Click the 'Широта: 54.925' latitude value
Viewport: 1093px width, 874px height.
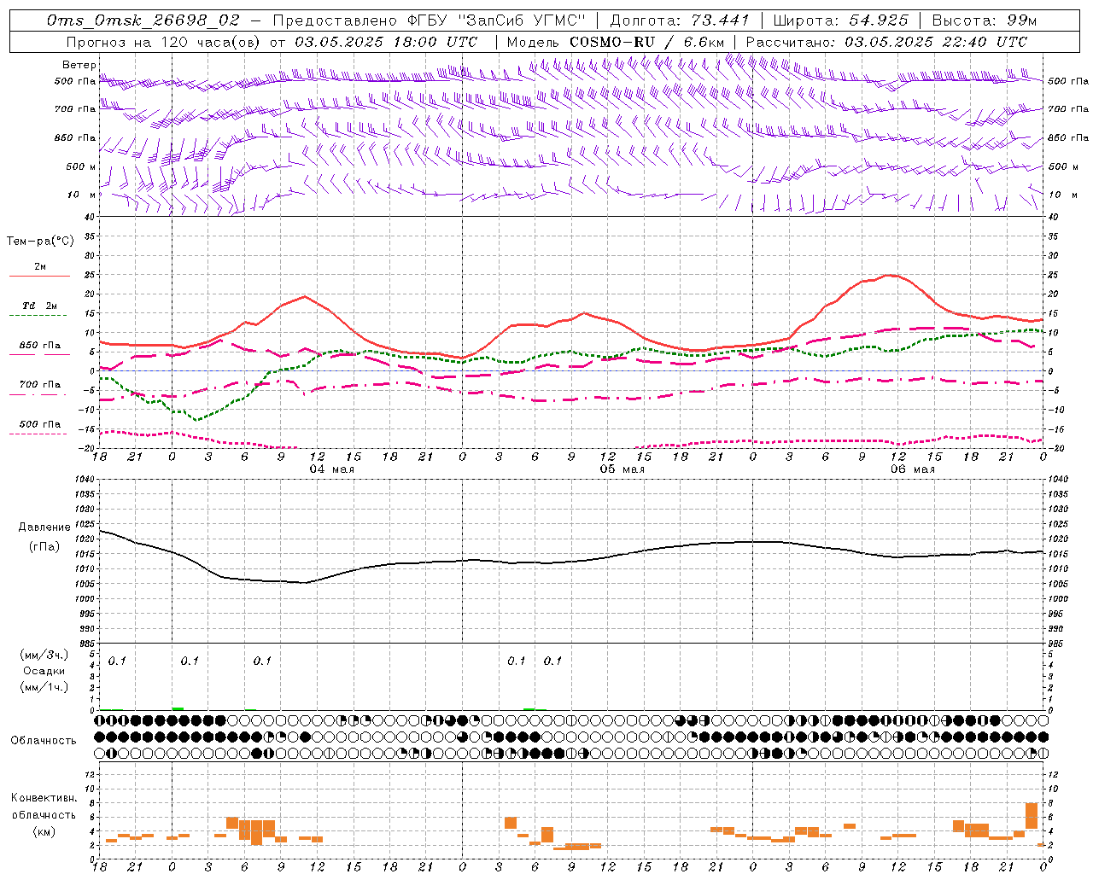pyautogui.click(x=840, y=20)
